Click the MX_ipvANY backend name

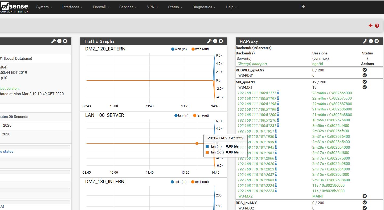[246, 82]
